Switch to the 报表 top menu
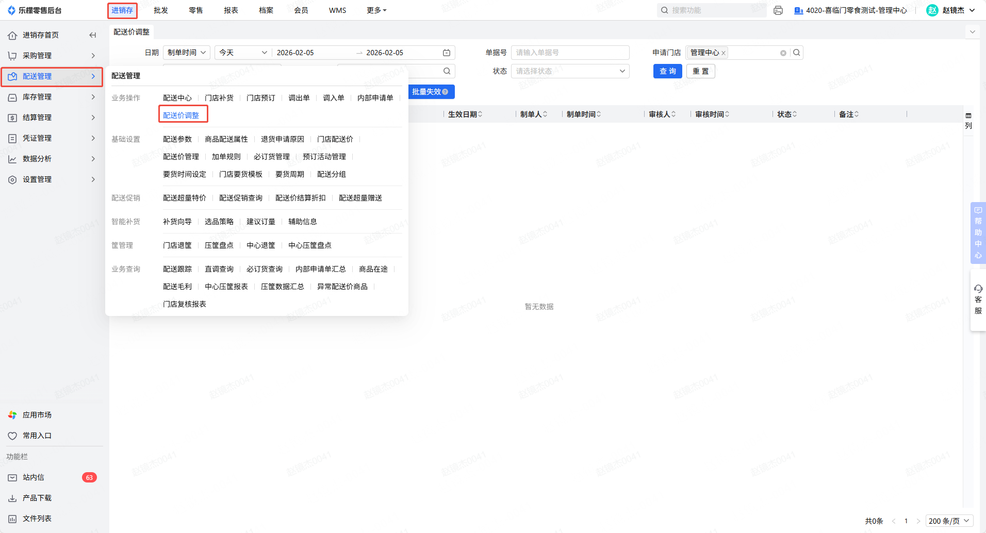The height and width of the screenshot is (533, 986). (x=231, y=10)
